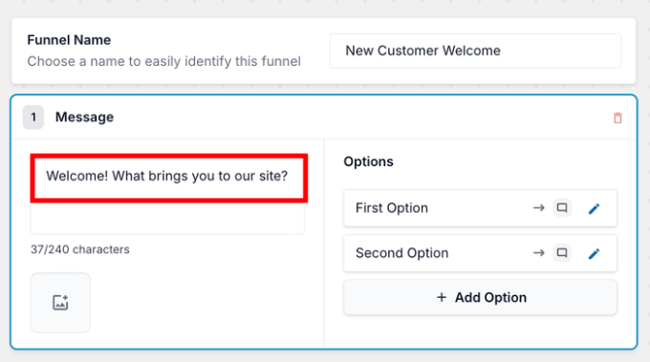Select the First Option row
This screenshot has width=650, height=362.
[480, 208]
